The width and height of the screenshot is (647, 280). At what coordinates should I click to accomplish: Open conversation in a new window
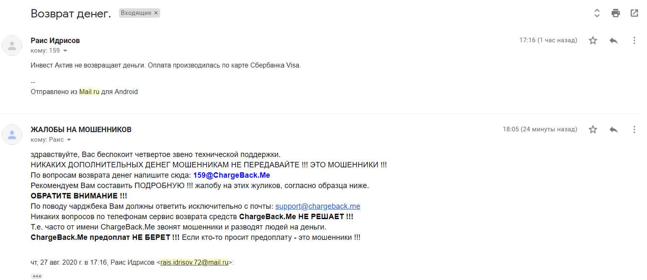[634, 13]
